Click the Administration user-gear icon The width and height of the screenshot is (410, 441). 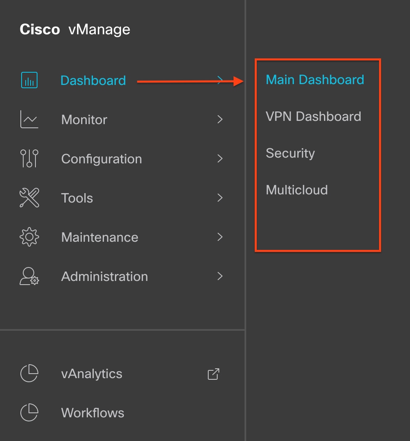pos(29,276)
